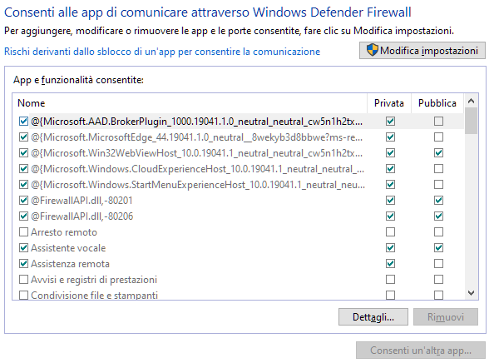Toggle Privata checkbox for @FirewallAPI.dll,-80201
Image resolution: width=494 pixels, height=363 pixels.
[390, 201]
